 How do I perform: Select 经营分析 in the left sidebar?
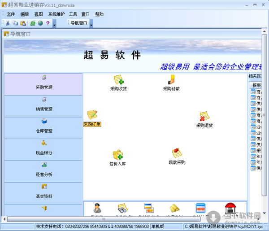pyautogui.click(x=43, y=171)
